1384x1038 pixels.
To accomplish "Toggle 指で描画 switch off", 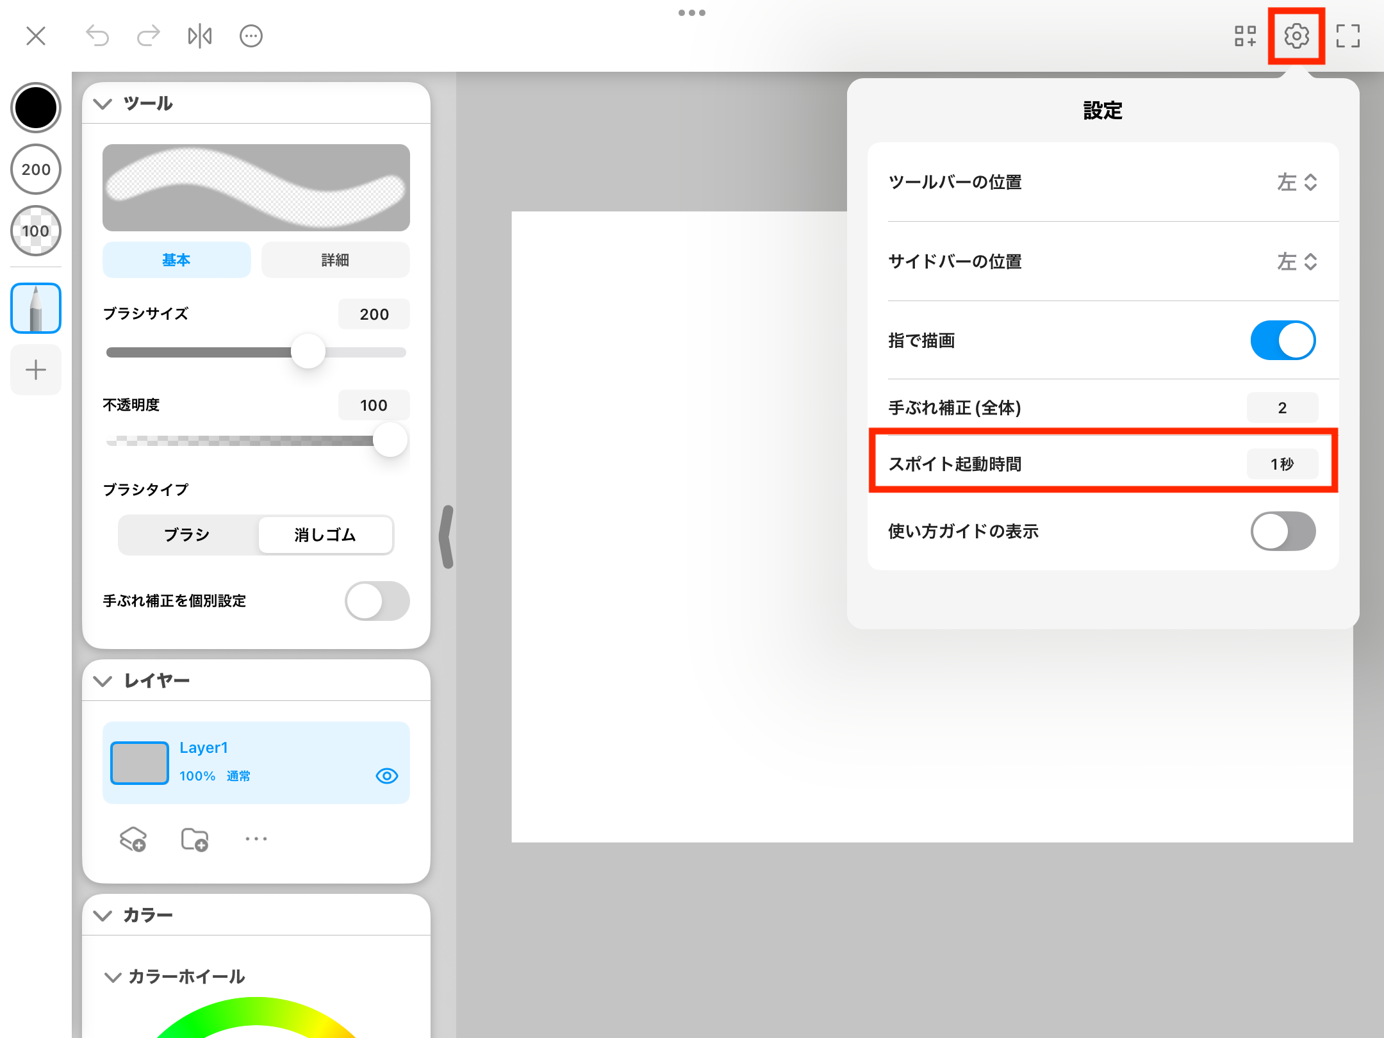I will tap(1283, 340).
